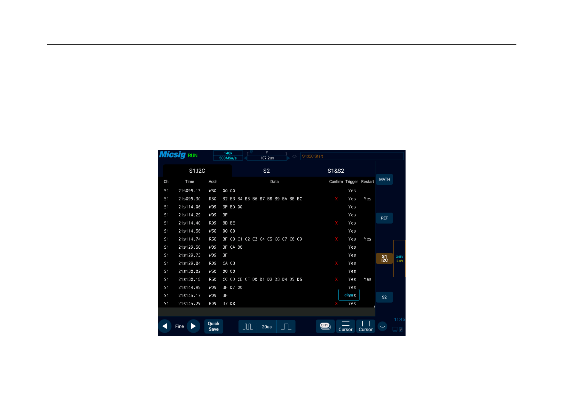Image resolution: width=564 pixels, height=399 pixels.
Task: Select row with time 21s114.29
Action: click(x=267, y=215)
